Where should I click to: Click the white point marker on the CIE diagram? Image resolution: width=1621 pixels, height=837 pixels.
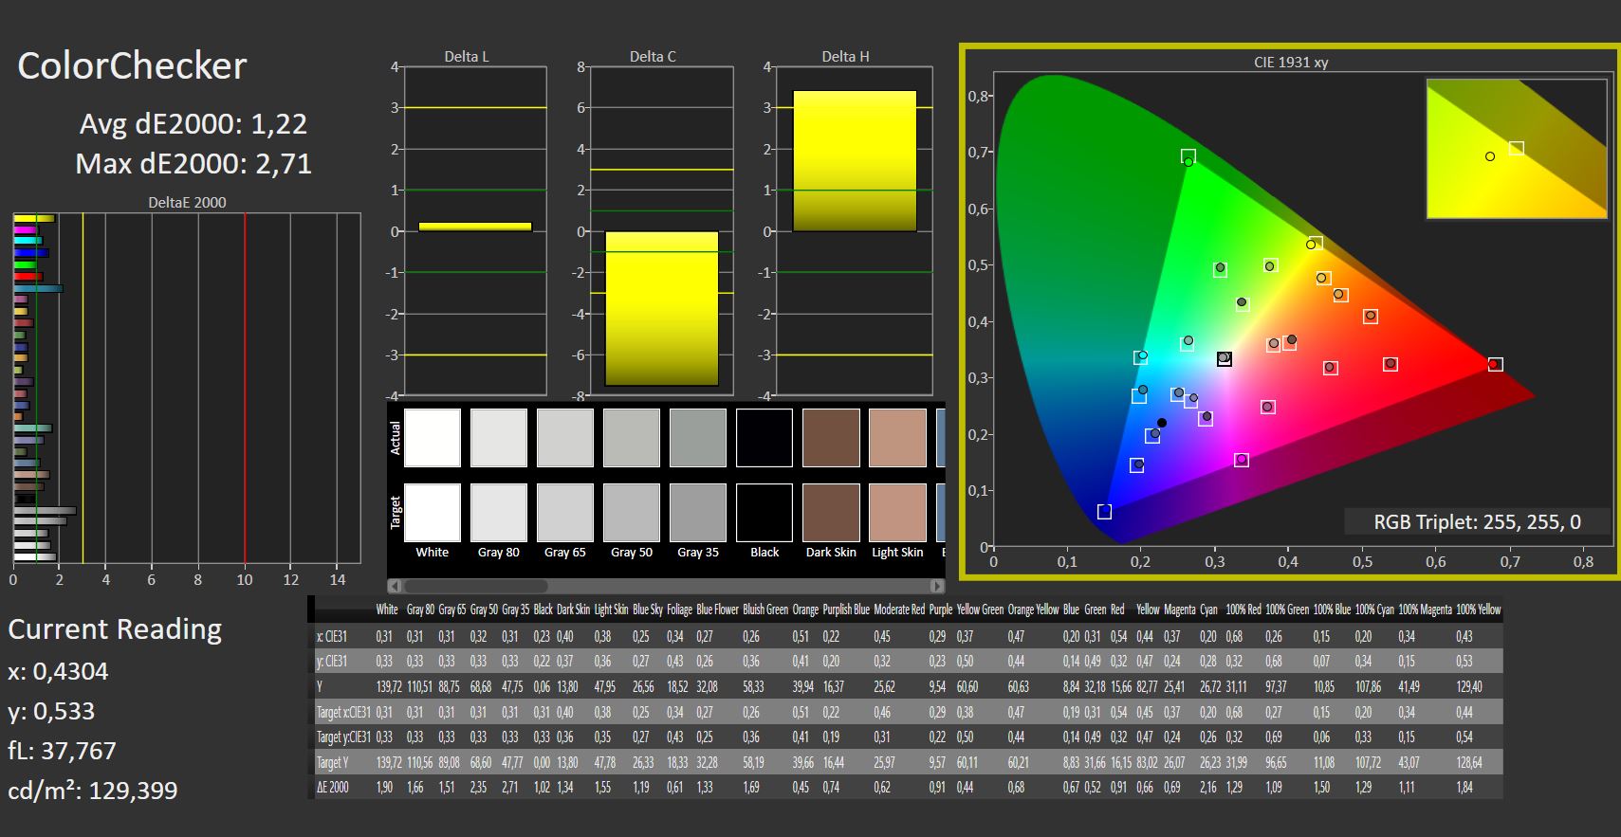tap(1224, 358)
